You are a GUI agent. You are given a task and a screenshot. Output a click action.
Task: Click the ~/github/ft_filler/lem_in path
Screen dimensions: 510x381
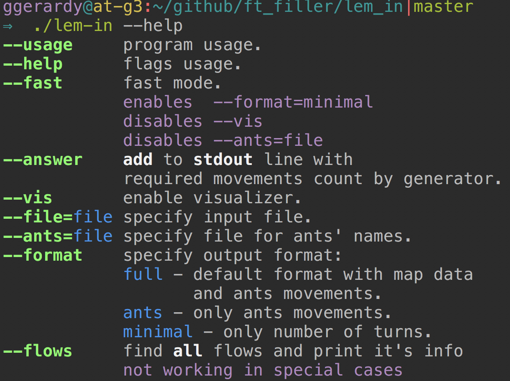click(x=278, y=6)
